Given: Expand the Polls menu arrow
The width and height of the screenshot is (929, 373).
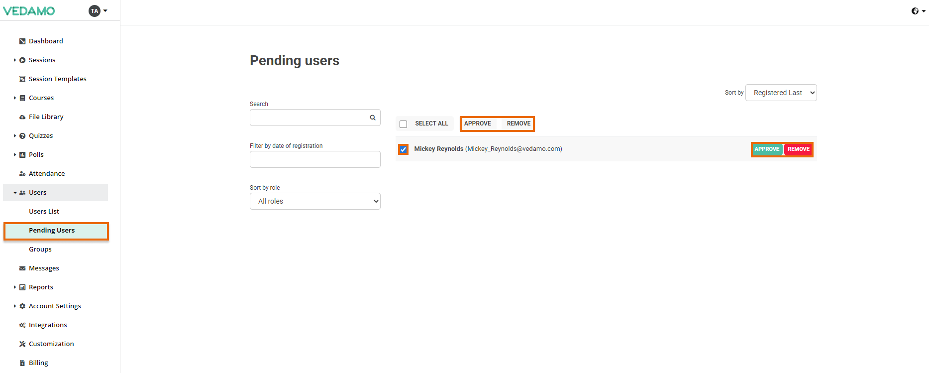Looking at the screenshot, I should point(15,155).
